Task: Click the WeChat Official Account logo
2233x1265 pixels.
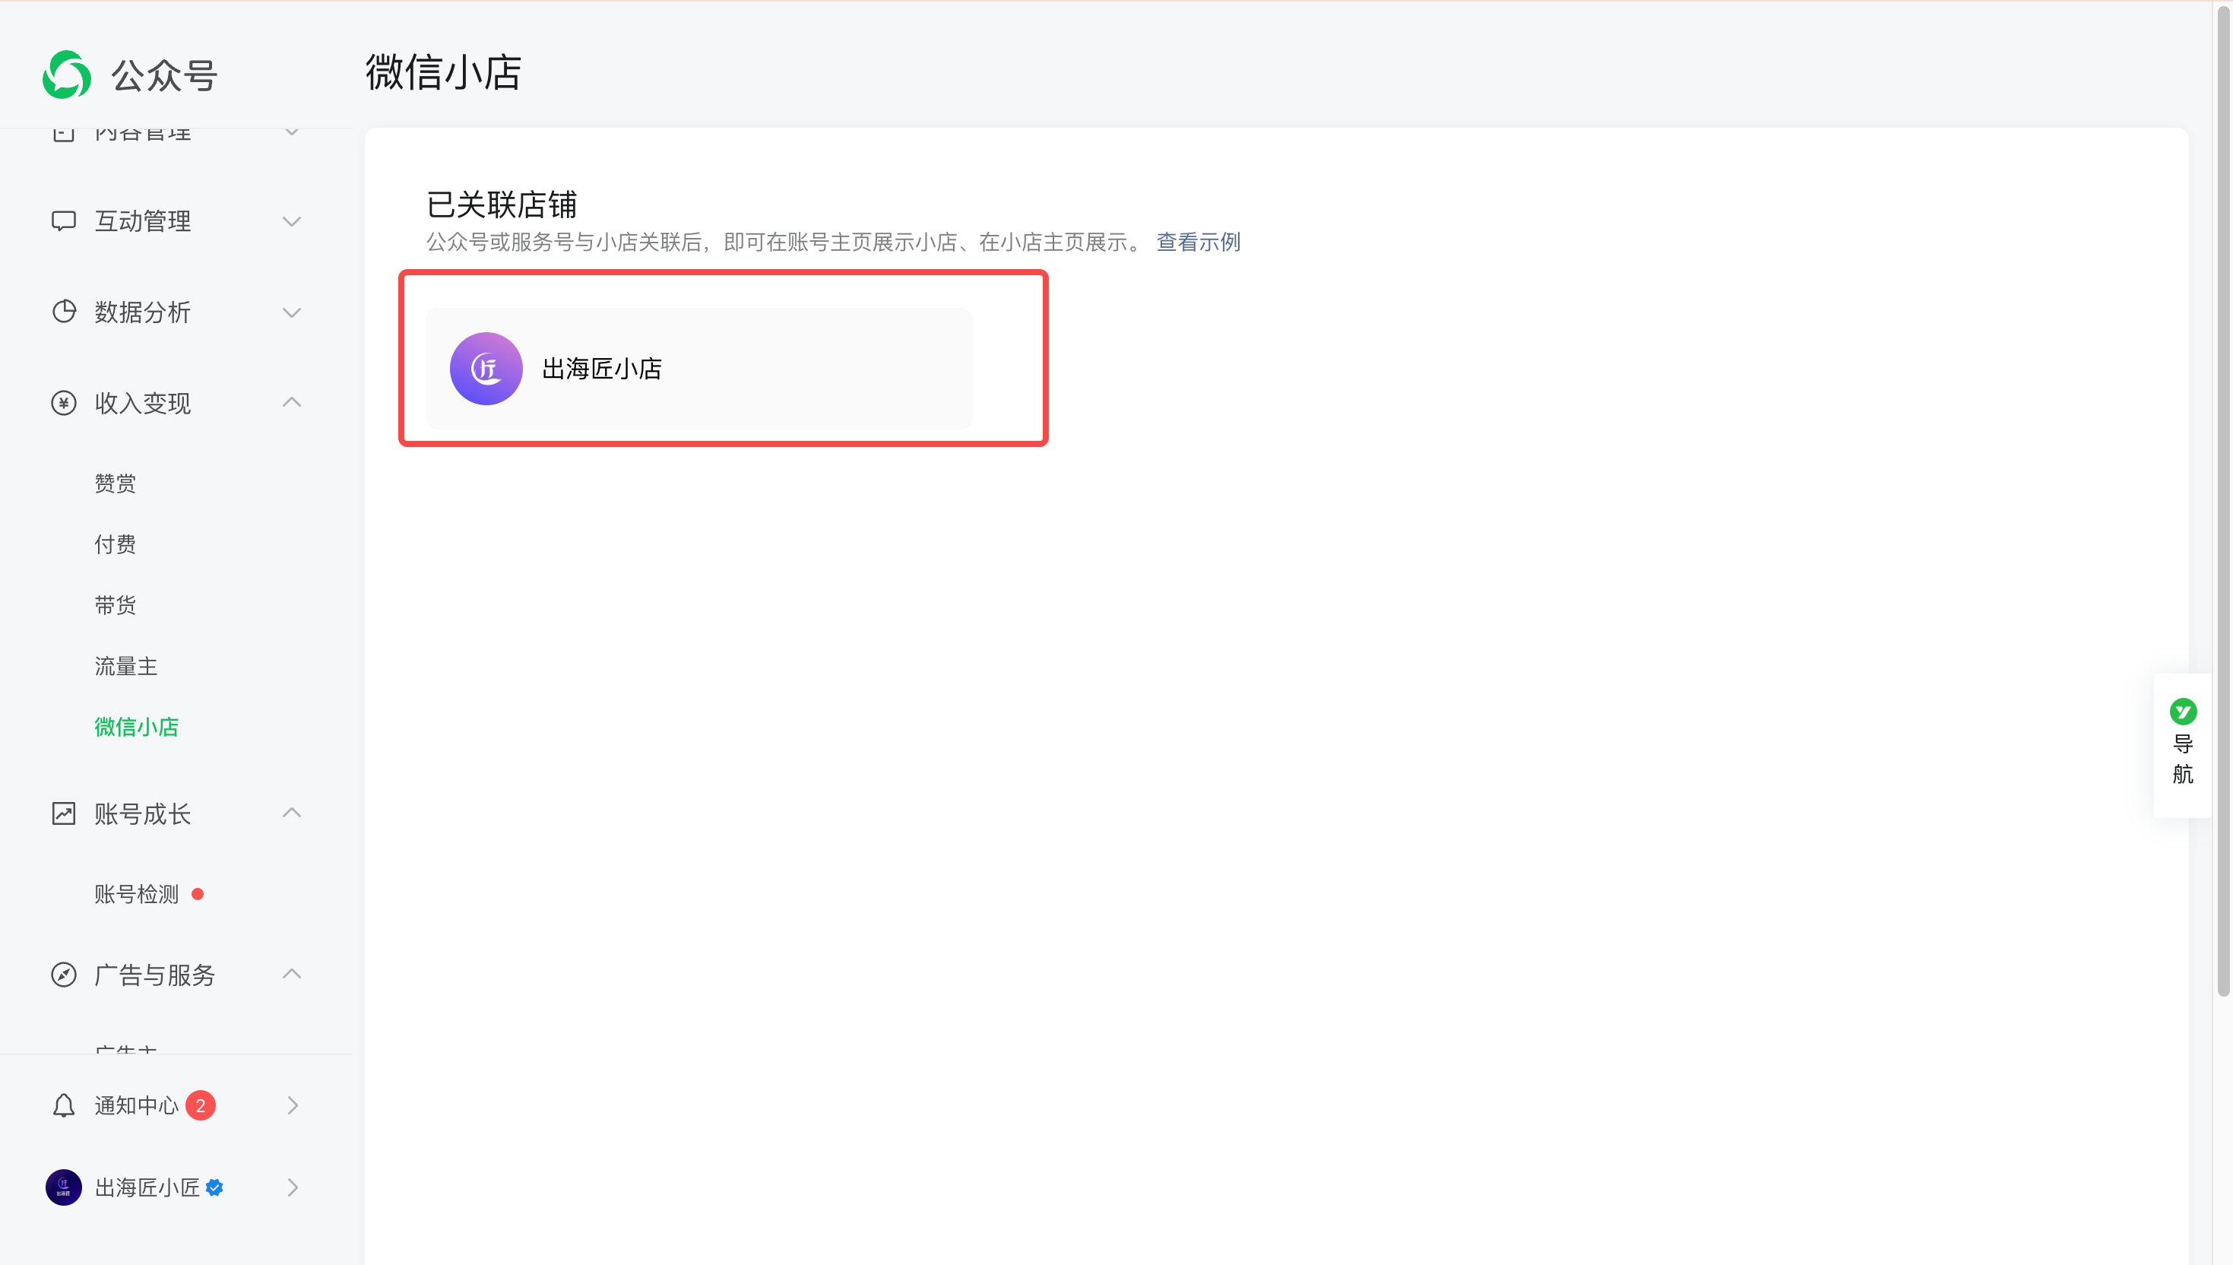Action: point(67,75)
